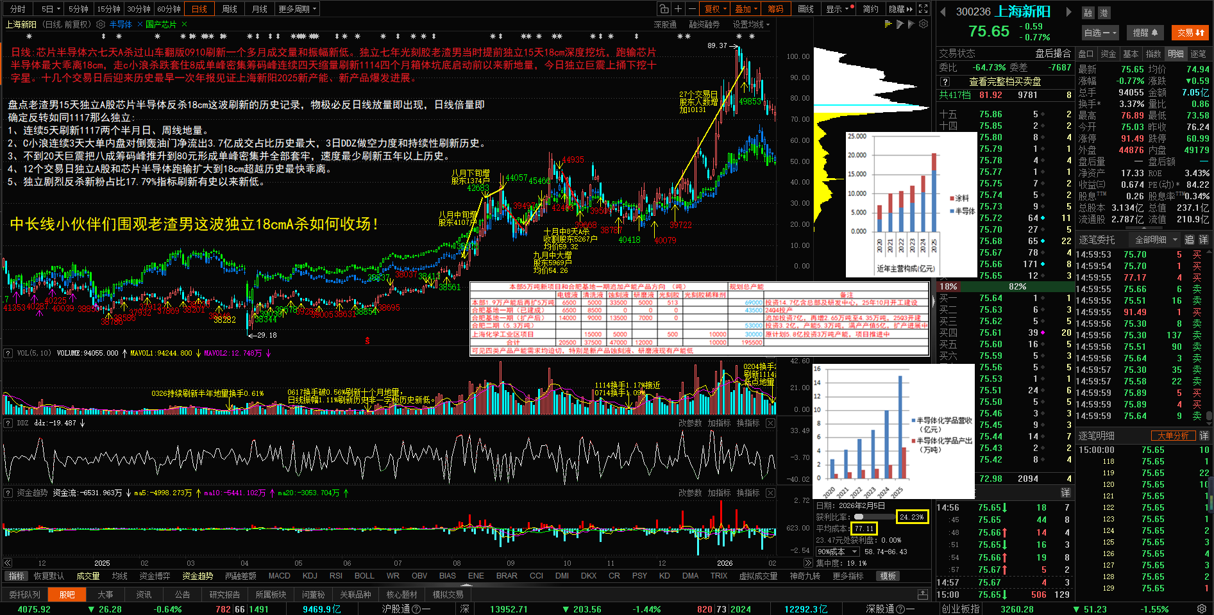1214x615 pixels.
Task: Toggle the 成交量 volume indicator
Action: point(88,576)
